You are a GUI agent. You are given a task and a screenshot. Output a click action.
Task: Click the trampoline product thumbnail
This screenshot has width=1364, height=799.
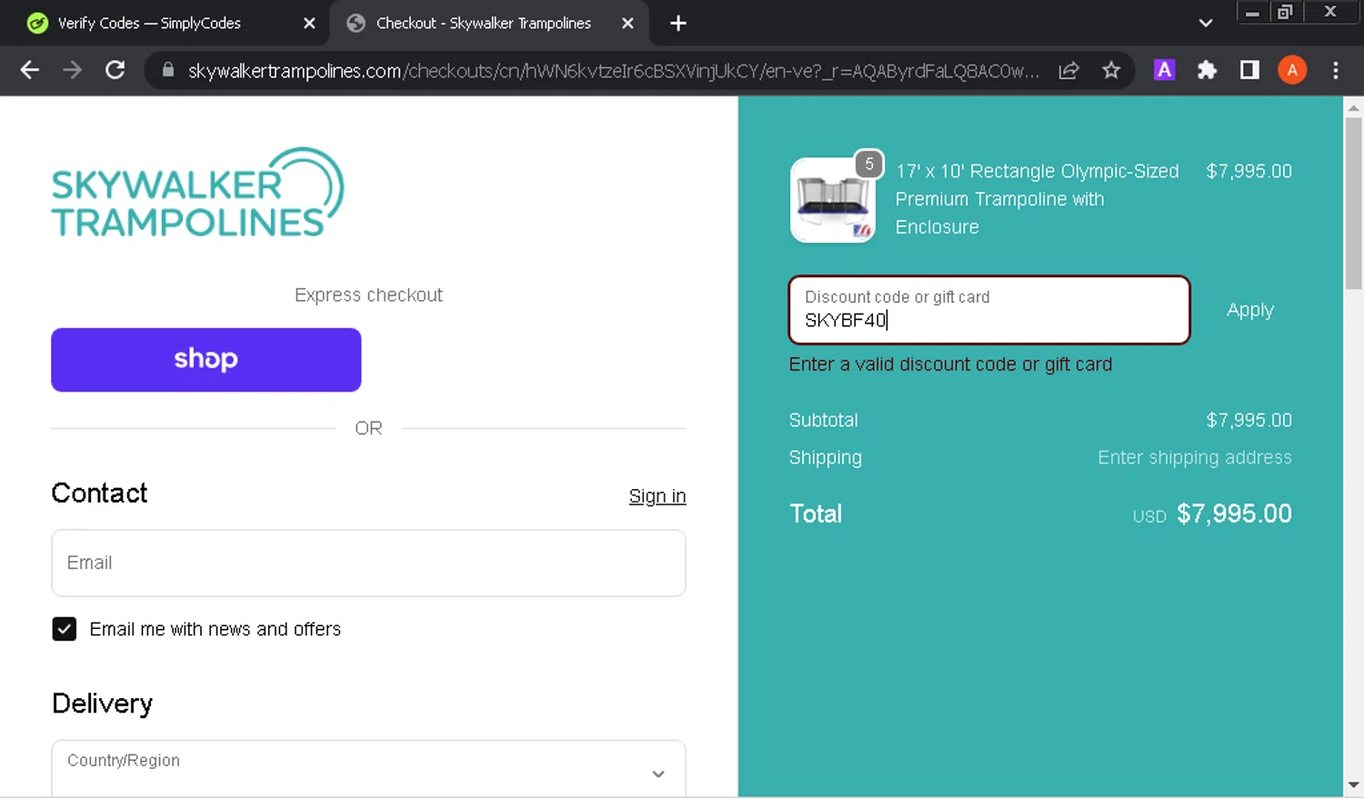click(833, 200)
